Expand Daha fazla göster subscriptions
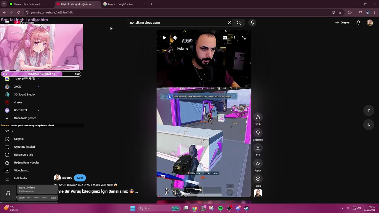 click(25, 118)
